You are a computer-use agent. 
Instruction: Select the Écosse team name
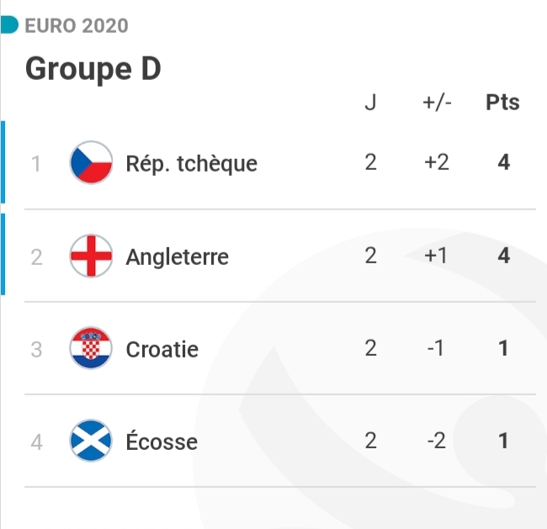coord(161,442)
